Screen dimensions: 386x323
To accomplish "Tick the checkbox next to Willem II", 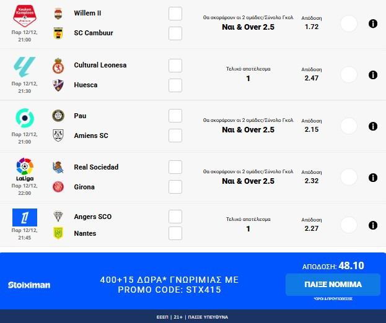I will (x=175, y=14).
